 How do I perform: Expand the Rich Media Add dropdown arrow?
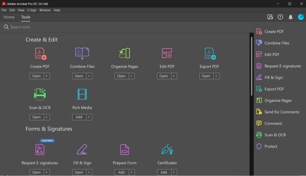(89, 117)
